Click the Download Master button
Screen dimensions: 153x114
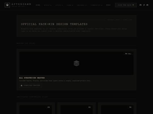31,85
